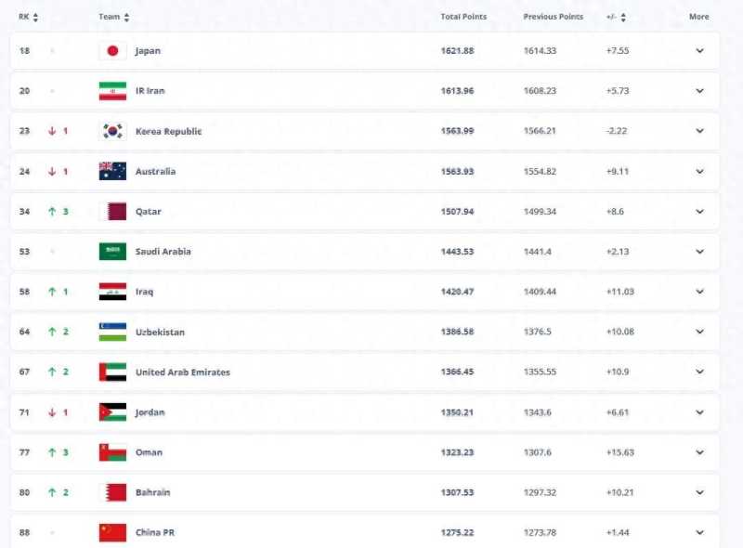Click the Qatar flag icon

[112, 212]
